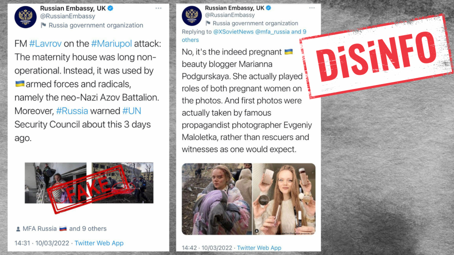Open the left tweet's three-dot menu
The height and width of the screenshot is (255, 454).
point(158,8)
